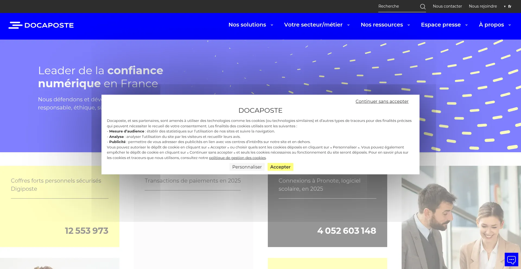Viewport: 521px width, 269px height.
Task: Expand the fr language selector
Action: [508, 7]
